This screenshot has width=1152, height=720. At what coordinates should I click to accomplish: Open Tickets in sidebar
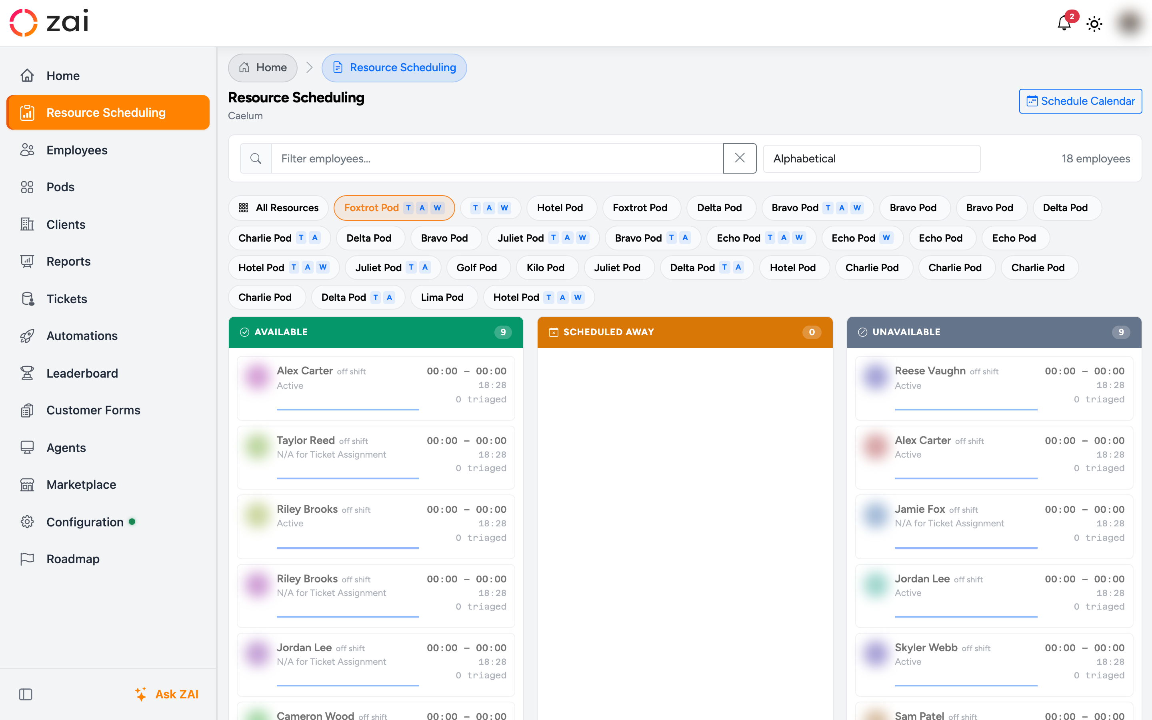(x=108, y=298)
